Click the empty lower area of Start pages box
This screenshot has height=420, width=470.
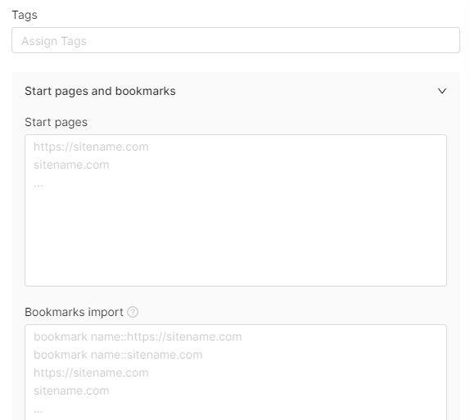click(x=236, y=240)
